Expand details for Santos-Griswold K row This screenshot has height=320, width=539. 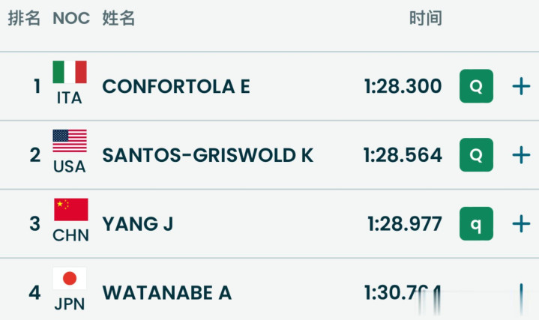click(x=521, y=155)
